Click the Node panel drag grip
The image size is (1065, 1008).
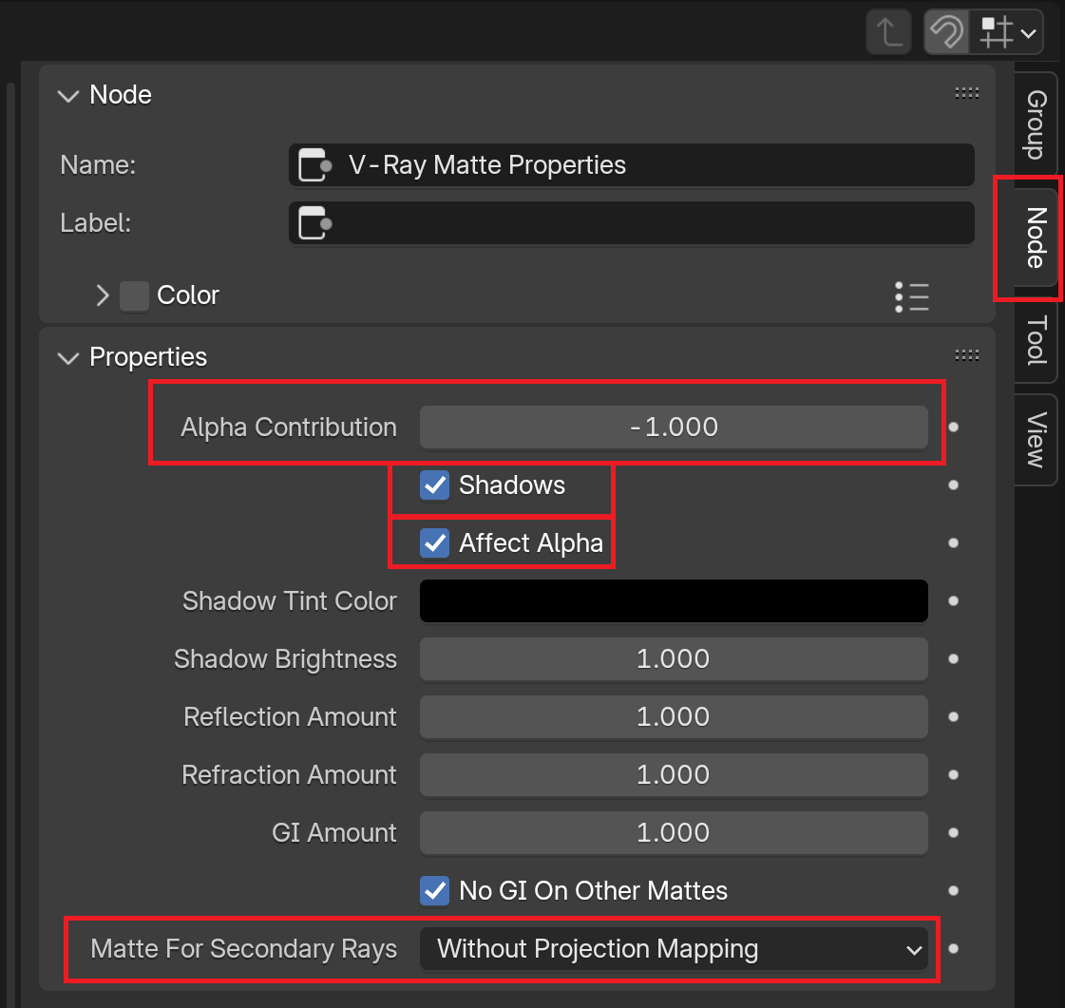tap(966, 93)
